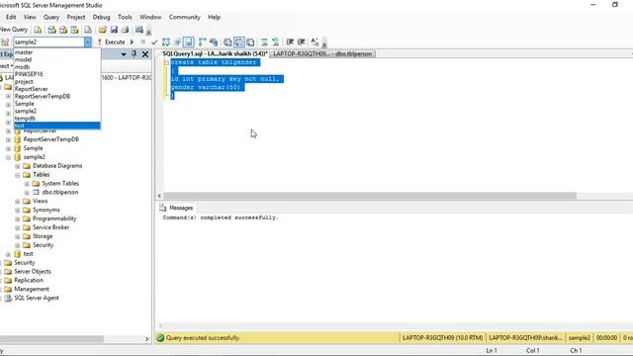Open the Community menu

click(185, 17)
